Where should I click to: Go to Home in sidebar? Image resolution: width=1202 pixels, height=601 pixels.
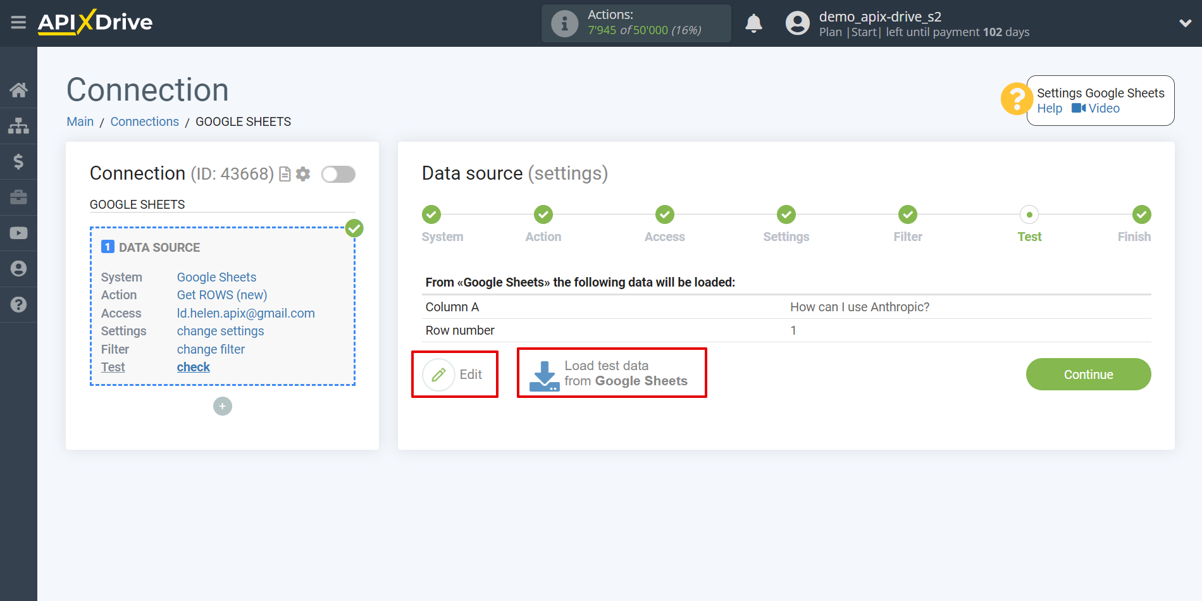coord(18,90)
